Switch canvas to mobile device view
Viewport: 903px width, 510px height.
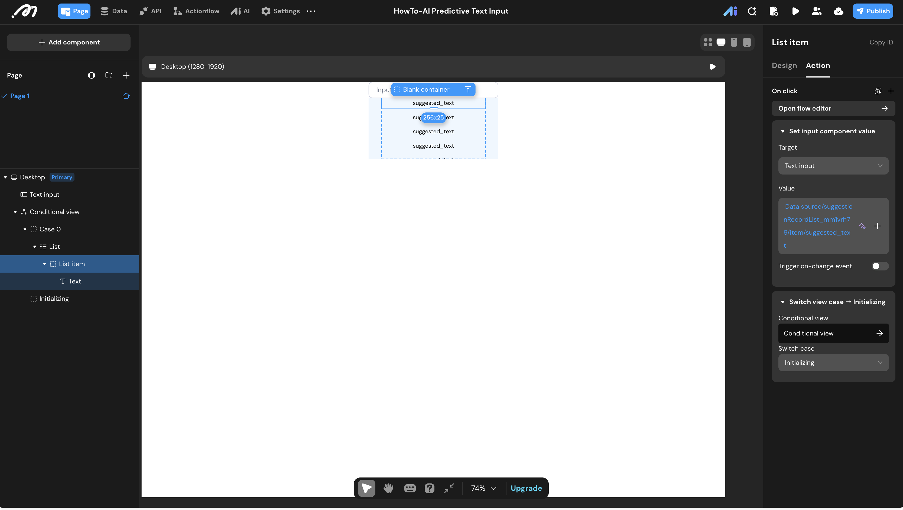[734, 42]
